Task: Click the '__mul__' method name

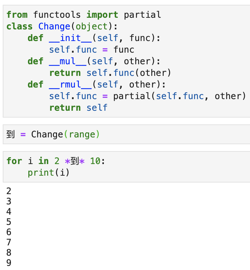Action: point(68,61)
